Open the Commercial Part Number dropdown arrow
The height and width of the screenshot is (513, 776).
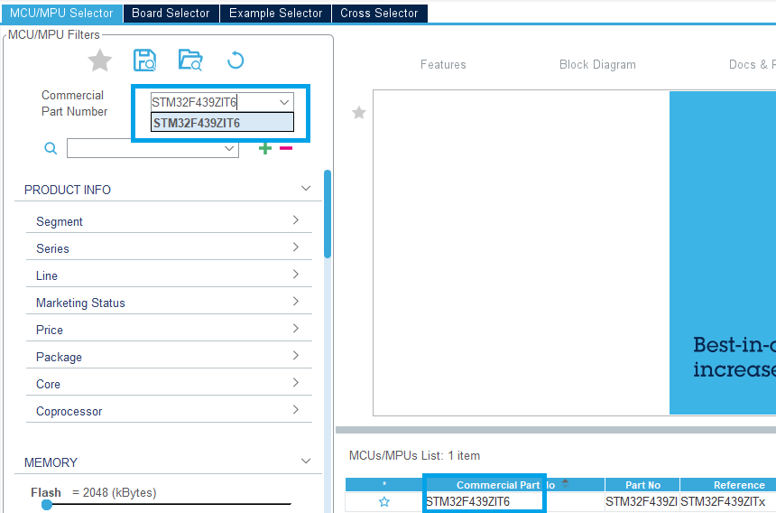pos(284,102)
